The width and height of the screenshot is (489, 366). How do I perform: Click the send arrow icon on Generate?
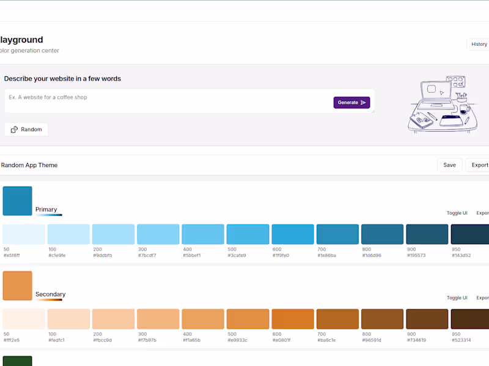(x=363, y=102)
